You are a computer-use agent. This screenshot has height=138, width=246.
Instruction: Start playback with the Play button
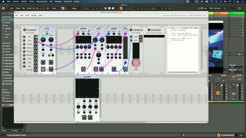point(106,8)
